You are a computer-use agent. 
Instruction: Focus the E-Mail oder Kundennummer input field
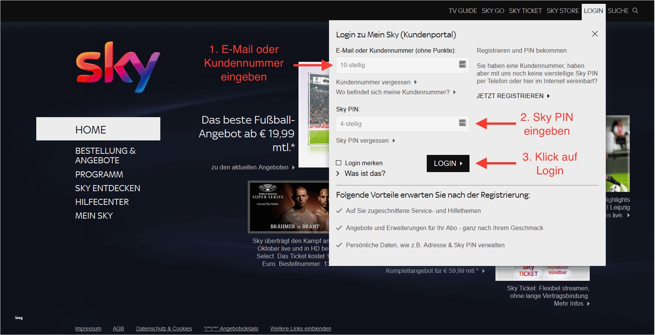[x=402, y=65]
